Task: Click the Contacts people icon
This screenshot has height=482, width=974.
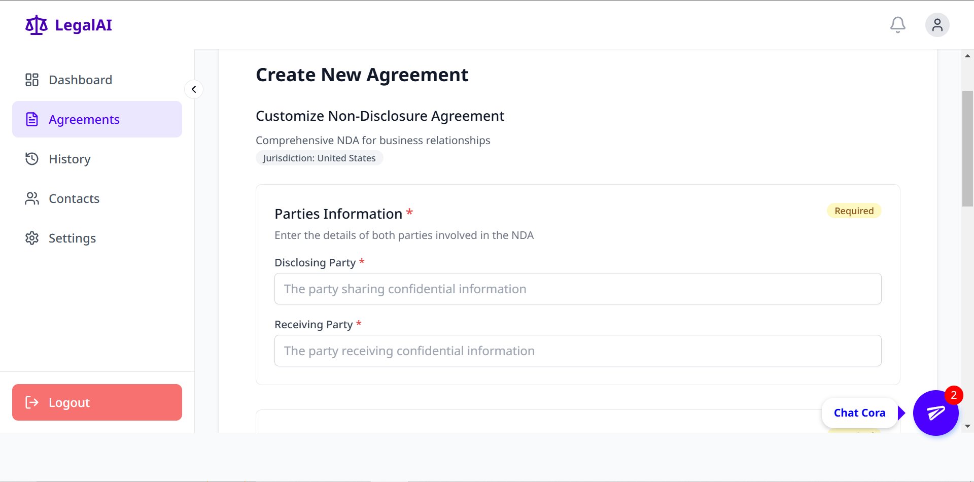Action: tap(32, 198)
